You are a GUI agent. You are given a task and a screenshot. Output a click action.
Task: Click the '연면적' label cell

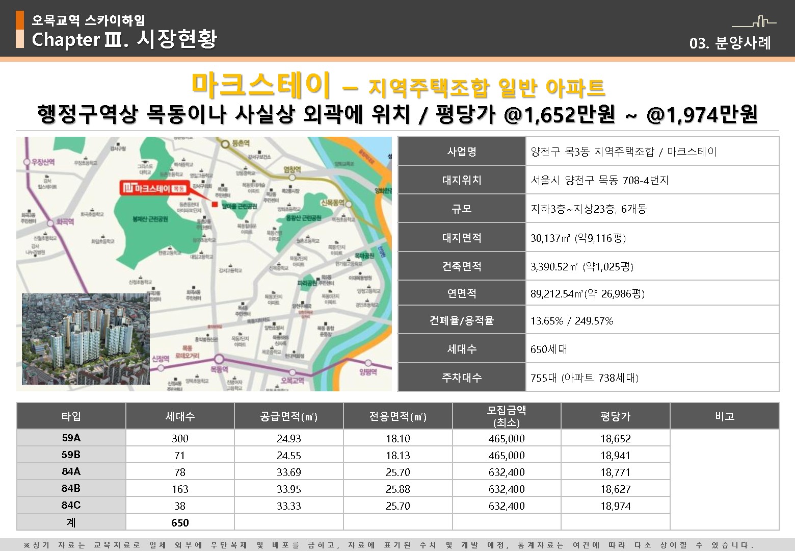[462, 293]
